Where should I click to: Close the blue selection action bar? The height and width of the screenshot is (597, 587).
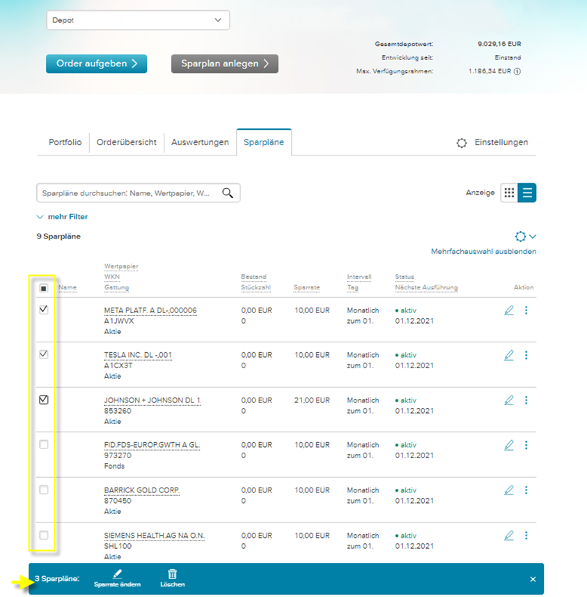(533, 579)
